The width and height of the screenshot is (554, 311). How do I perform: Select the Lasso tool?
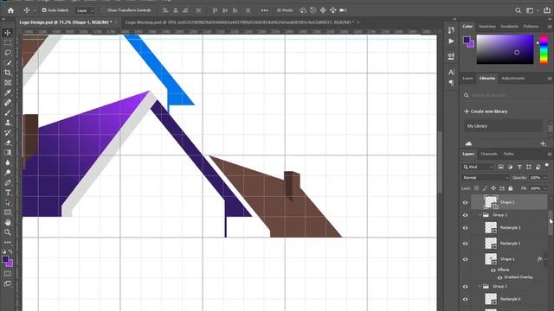click(x=8, y=53)
